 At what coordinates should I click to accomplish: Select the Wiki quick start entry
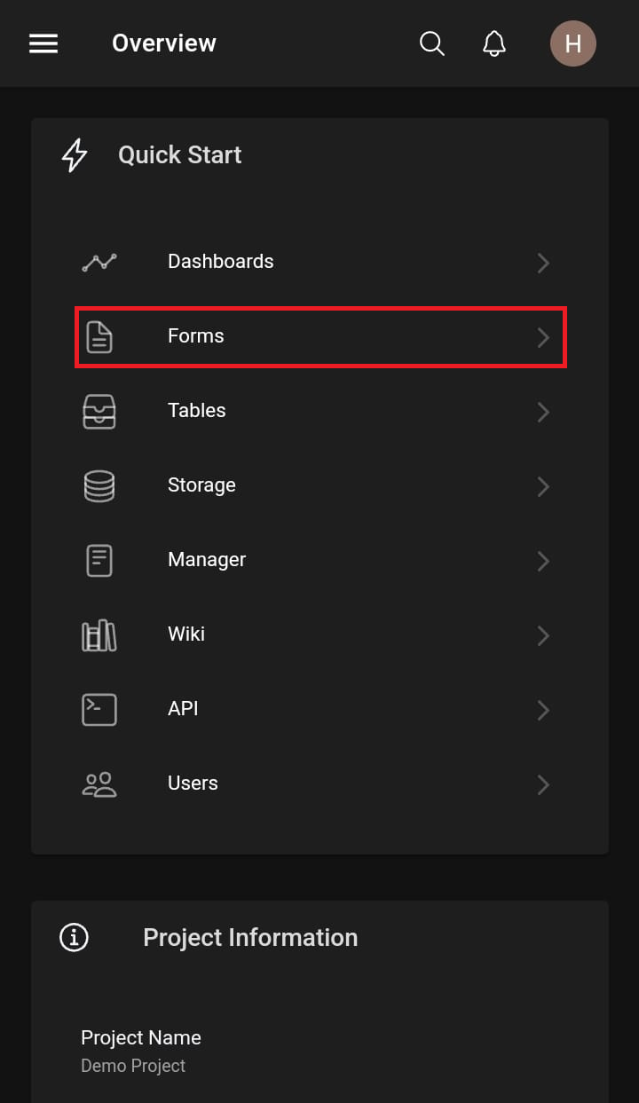[x=186, y=634]
